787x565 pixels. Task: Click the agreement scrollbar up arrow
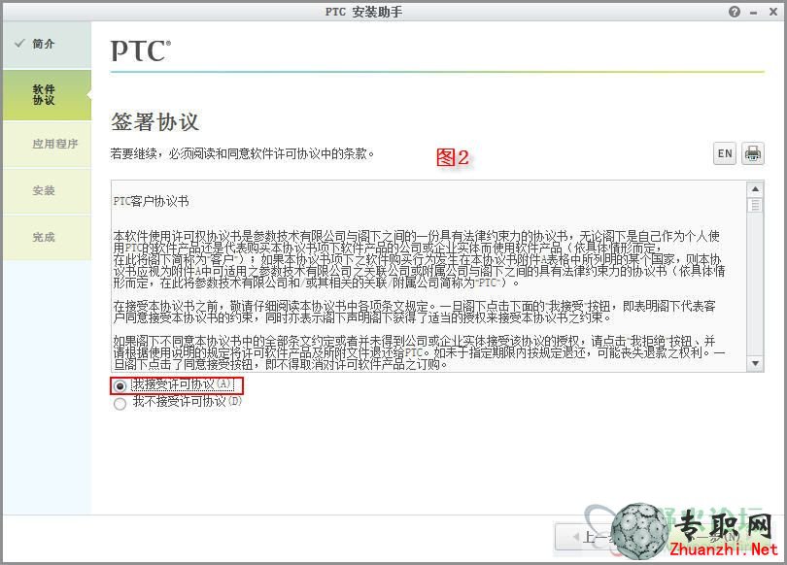point(755,189)
